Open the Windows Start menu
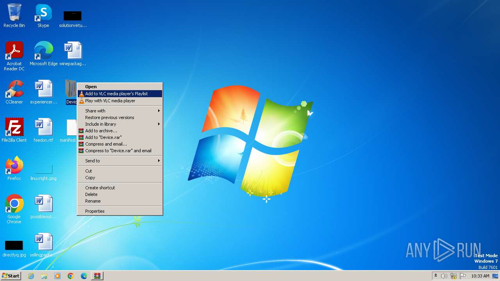Screen dimensions: 500x281 click(x=11, y=276)
